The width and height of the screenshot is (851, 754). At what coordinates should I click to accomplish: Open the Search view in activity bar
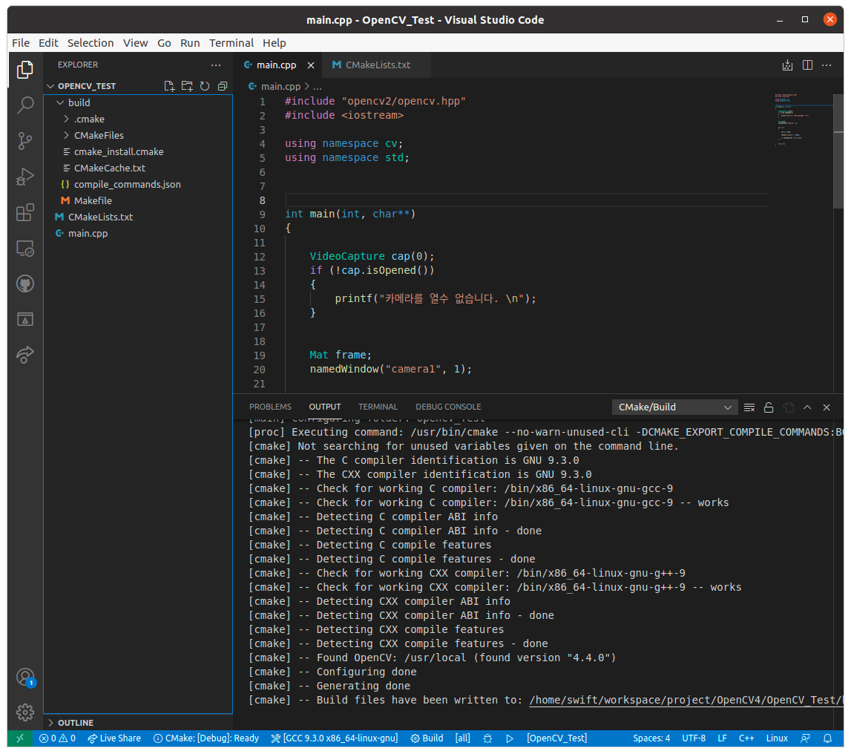(25, 105)
